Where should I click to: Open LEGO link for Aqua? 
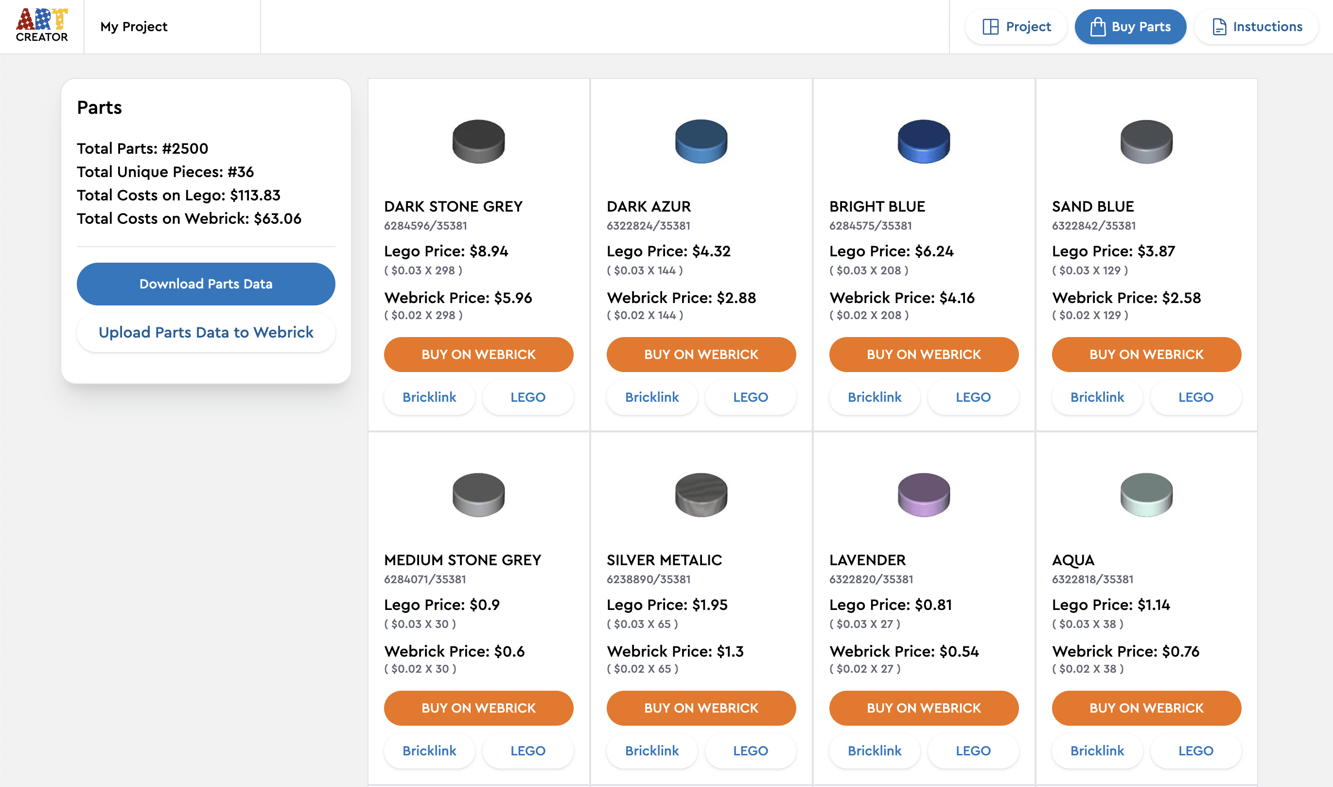[1196, 751]
